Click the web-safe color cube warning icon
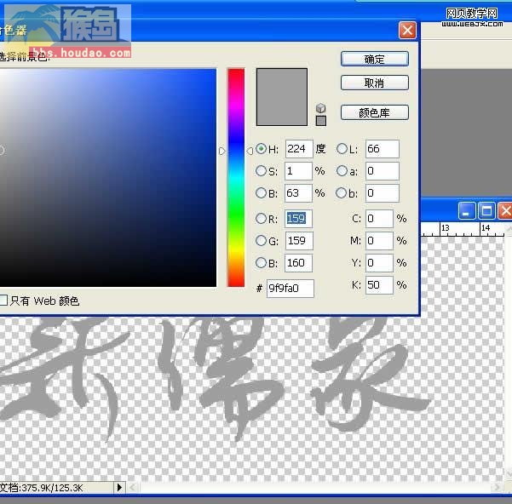Image resolution: width=512 pixels, height=504 pixels. pos(321,108)
